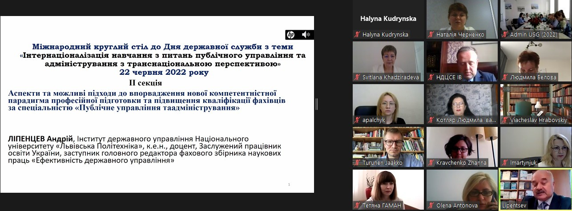Image resolution: width=572 pixels, height=211 pixels.
Task: Click muted mic icon beside lmartynjuk
Action: [504, 162]
